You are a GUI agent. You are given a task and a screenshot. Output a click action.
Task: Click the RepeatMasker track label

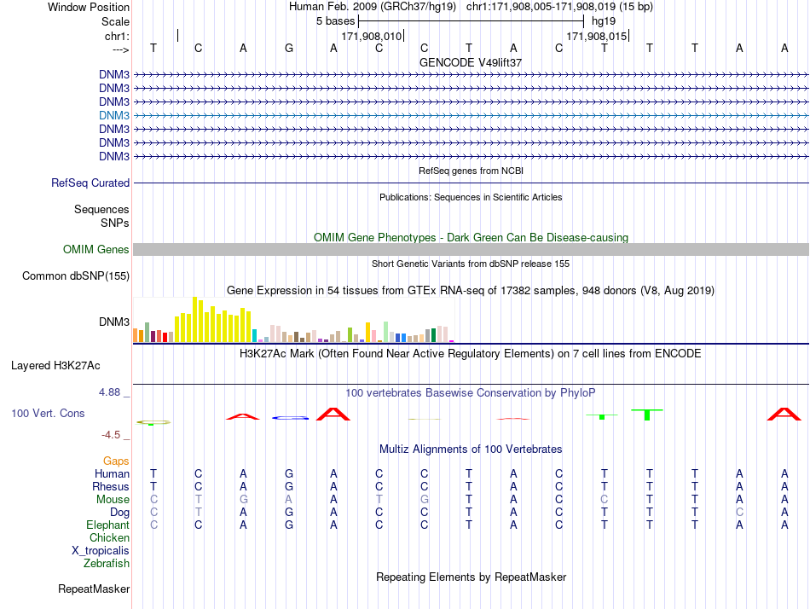(94, 589)
